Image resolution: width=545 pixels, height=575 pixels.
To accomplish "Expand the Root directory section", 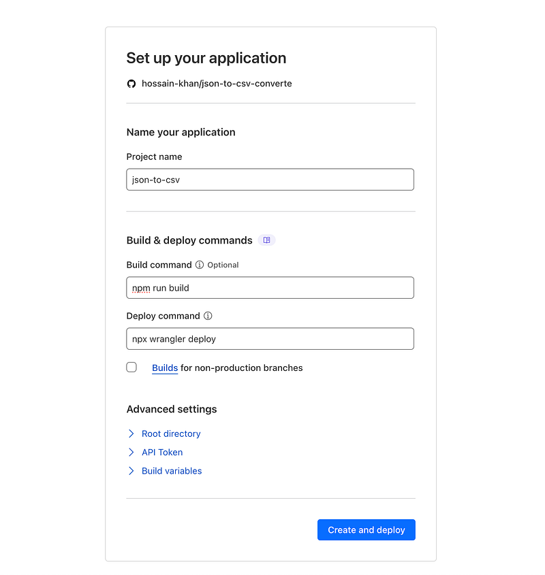I will pos(171,434).
